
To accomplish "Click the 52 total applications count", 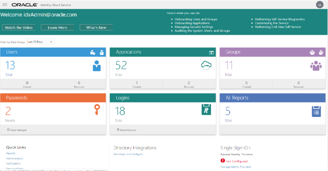I will 121,65.
